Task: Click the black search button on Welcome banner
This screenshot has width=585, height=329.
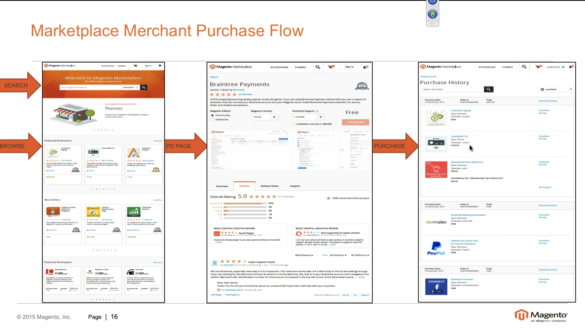Action: [x=143, y=87]
